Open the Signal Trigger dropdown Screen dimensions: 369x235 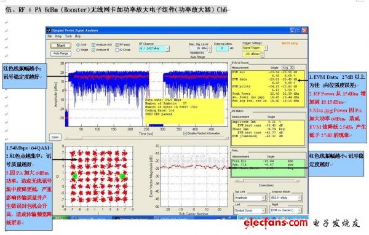(x=255, y=48)
